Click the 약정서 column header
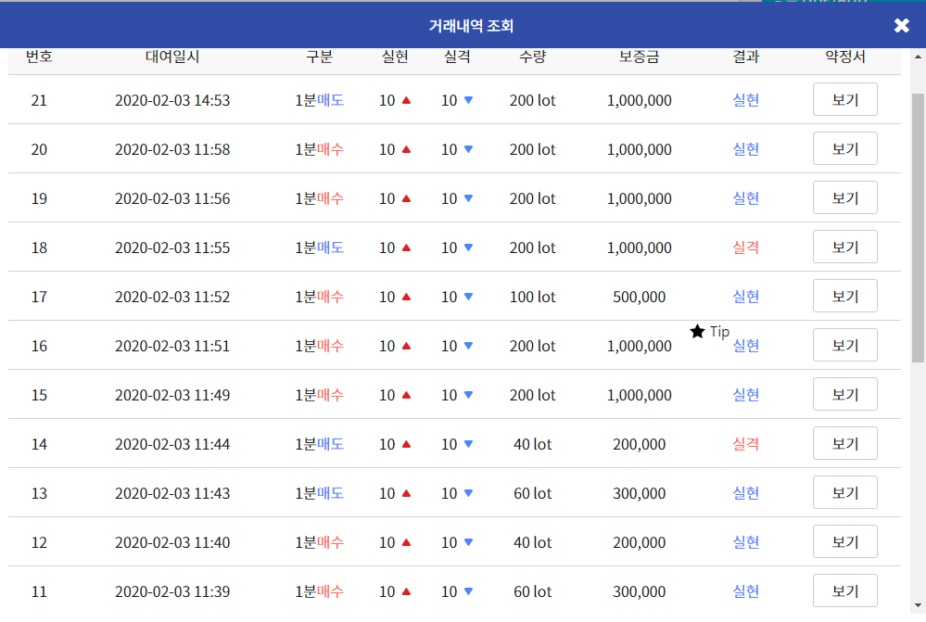Viewport: 926px width, 622px height. tap(845, 57)
